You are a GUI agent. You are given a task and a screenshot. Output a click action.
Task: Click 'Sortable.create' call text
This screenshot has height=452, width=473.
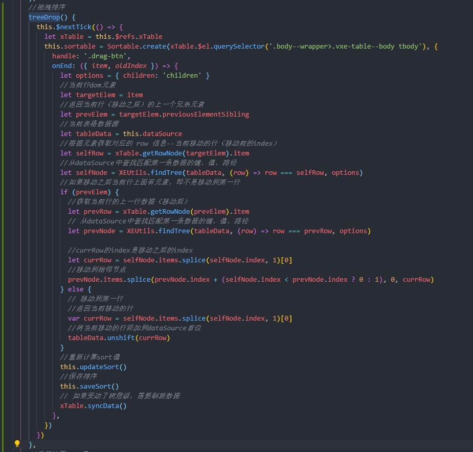(x=137, y=46)
